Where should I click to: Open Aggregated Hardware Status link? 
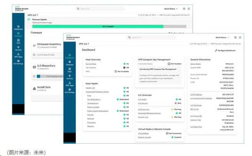point(97,92)
